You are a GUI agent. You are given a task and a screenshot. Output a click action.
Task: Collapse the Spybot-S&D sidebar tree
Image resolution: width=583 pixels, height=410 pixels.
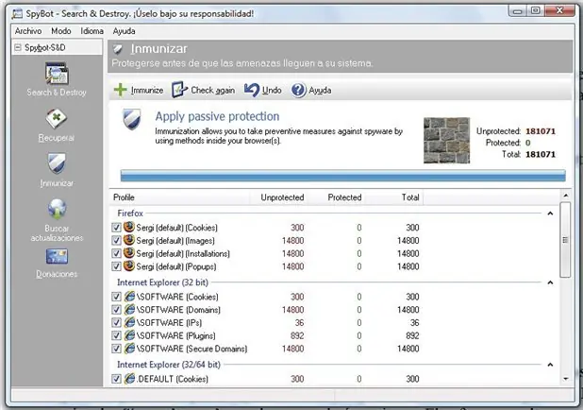point(18,47)
